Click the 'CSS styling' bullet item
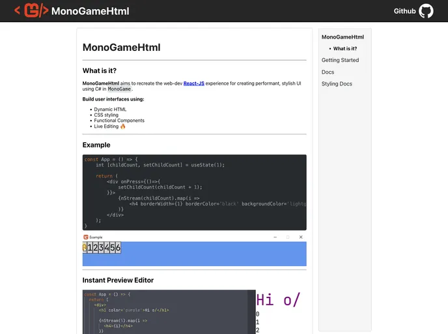 (x=106, y=115)
